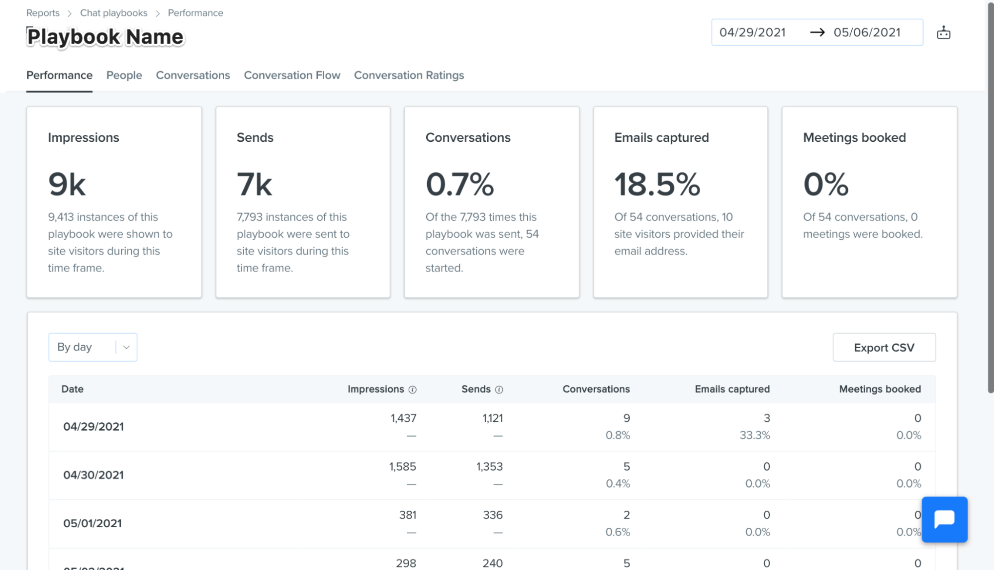This screenshot has width=994, height=570.
Task: Open the Conversation Flow tab
Action: coord(292,75)
